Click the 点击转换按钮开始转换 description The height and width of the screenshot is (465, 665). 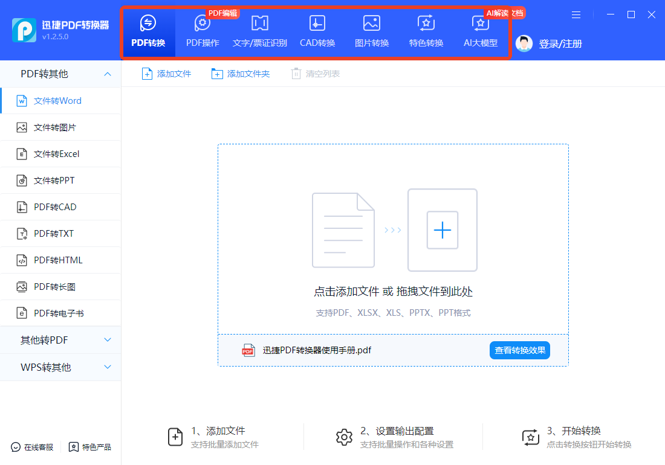[589, 444]
